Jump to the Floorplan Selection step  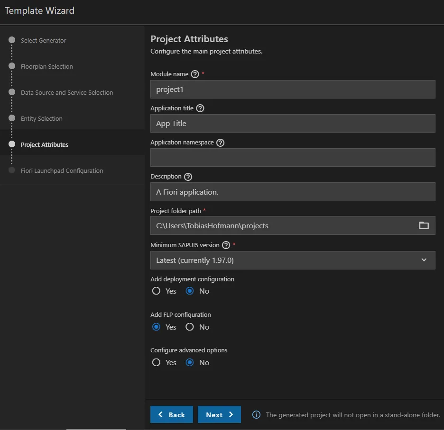[46, 67]
